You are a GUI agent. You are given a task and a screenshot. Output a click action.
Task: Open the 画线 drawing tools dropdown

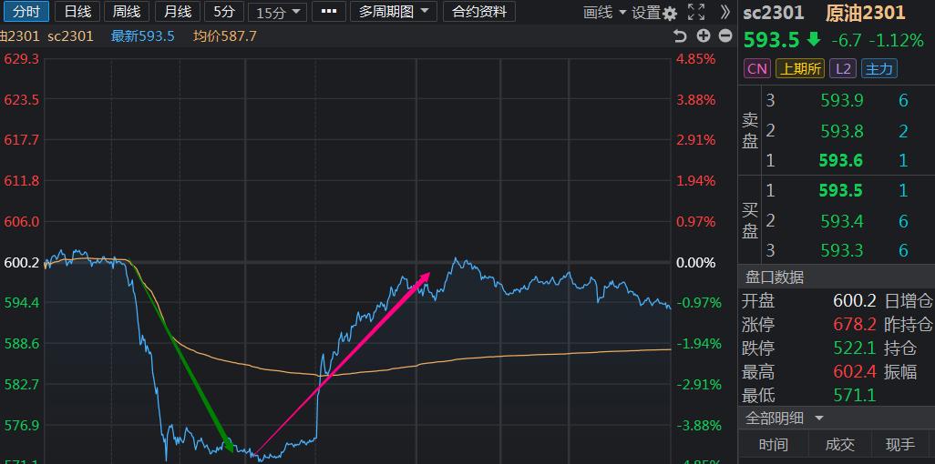(604, 12)
